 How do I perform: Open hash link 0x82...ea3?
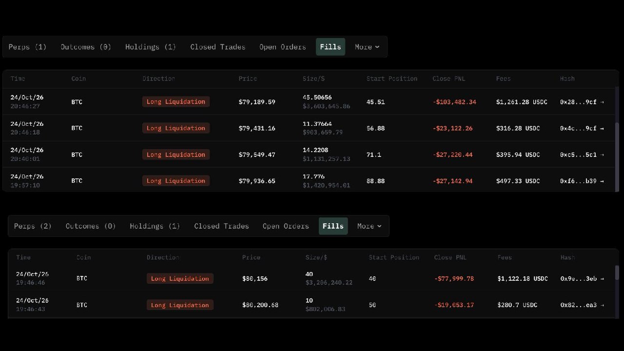coord(582,305)
